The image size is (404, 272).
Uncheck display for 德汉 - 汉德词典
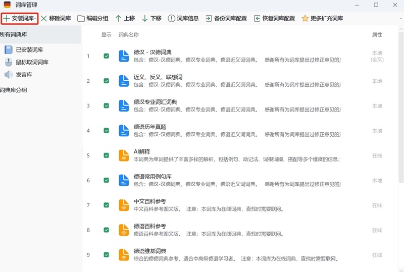[106, 56]
